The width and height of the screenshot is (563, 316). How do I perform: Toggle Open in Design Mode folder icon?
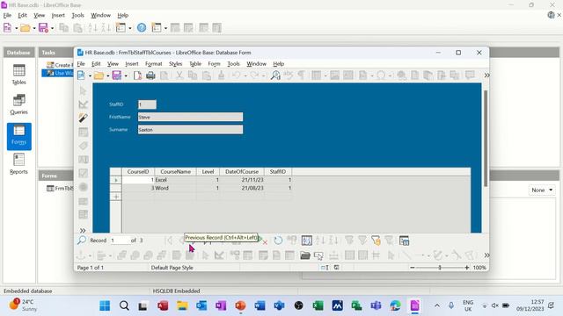pos(305,255)
